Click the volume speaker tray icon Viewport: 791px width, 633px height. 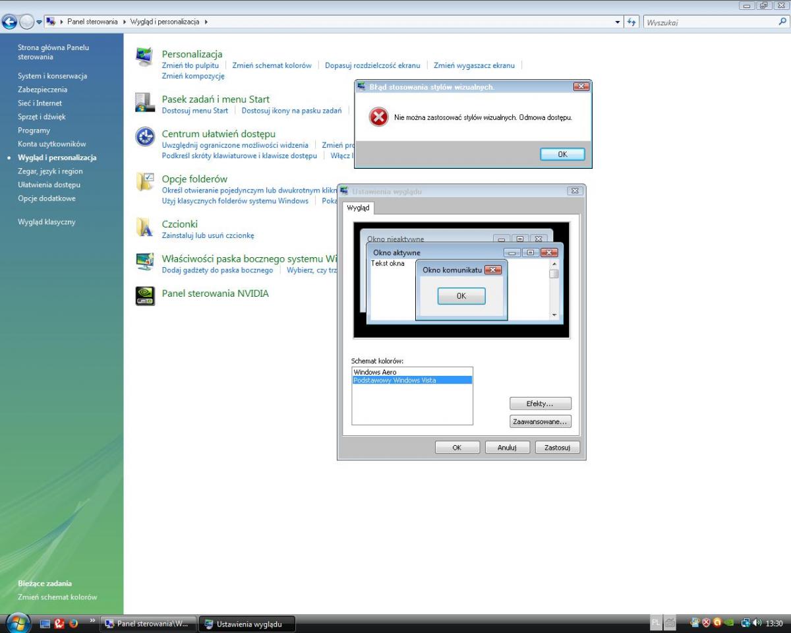[x=757, y=623]
